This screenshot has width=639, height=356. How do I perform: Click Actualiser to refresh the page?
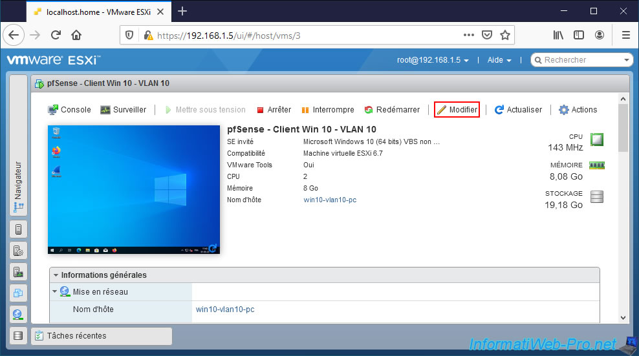[518, 110]
